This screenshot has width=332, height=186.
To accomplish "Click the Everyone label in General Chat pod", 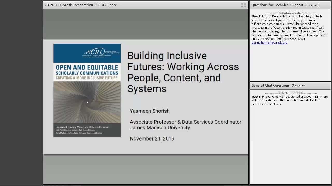I will pos(299,86).
